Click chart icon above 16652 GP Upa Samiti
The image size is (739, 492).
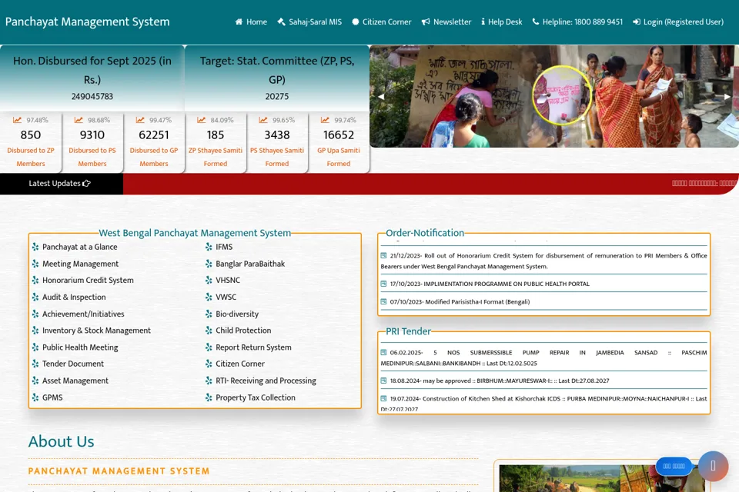click(x=325, y=120)
